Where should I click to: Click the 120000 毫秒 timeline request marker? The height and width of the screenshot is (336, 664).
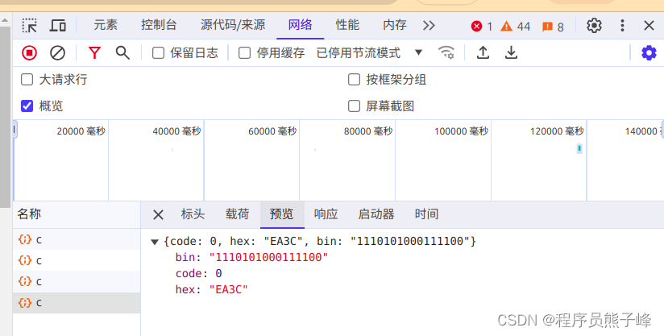point(579,148)
